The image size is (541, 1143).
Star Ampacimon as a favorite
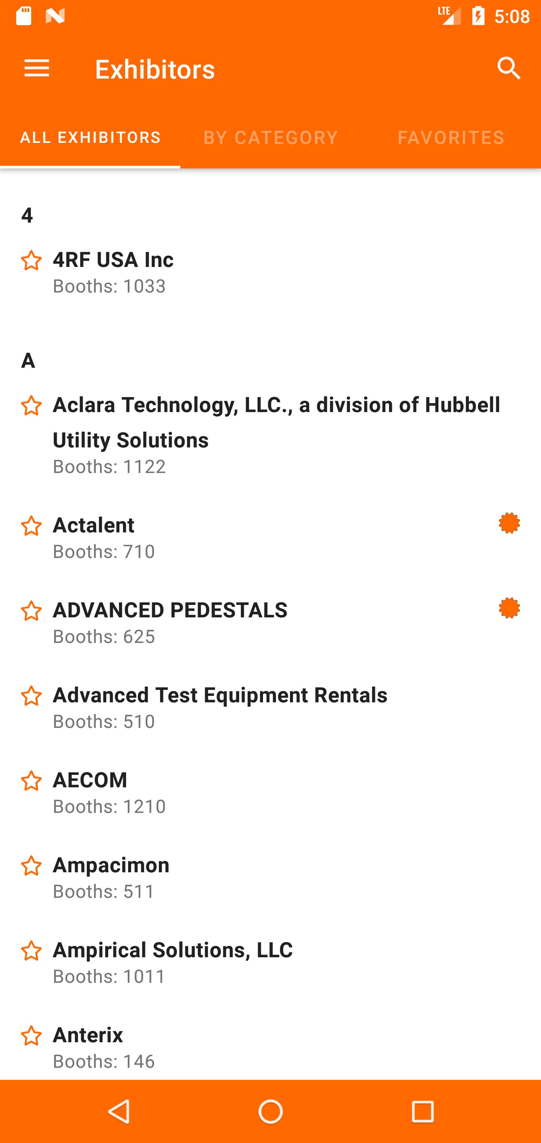31,866
